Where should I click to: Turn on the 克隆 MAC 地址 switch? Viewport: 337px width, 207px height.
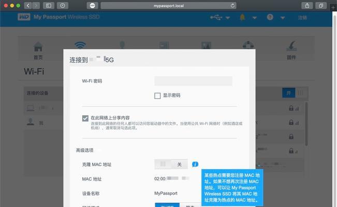pyautogui.click(x=171, y=164)
